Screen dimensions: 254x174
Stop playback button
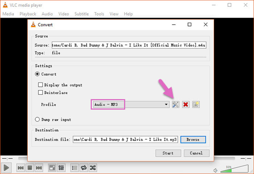30,168
